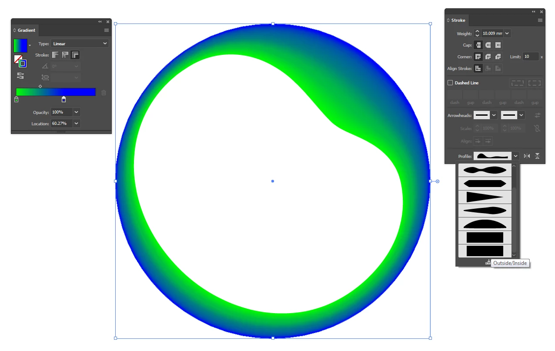The height and width of the screenshot is (351, 555).
Task: Apply gradient along stroke
Action: point(65,55)
